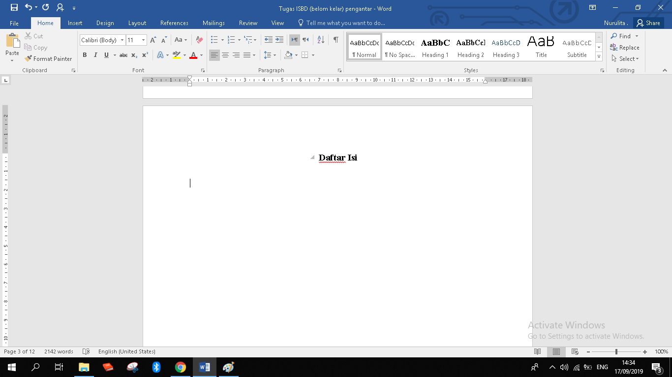Toggle Show/Hide paragraph marks
672x377 pixels.
point(336,40)
